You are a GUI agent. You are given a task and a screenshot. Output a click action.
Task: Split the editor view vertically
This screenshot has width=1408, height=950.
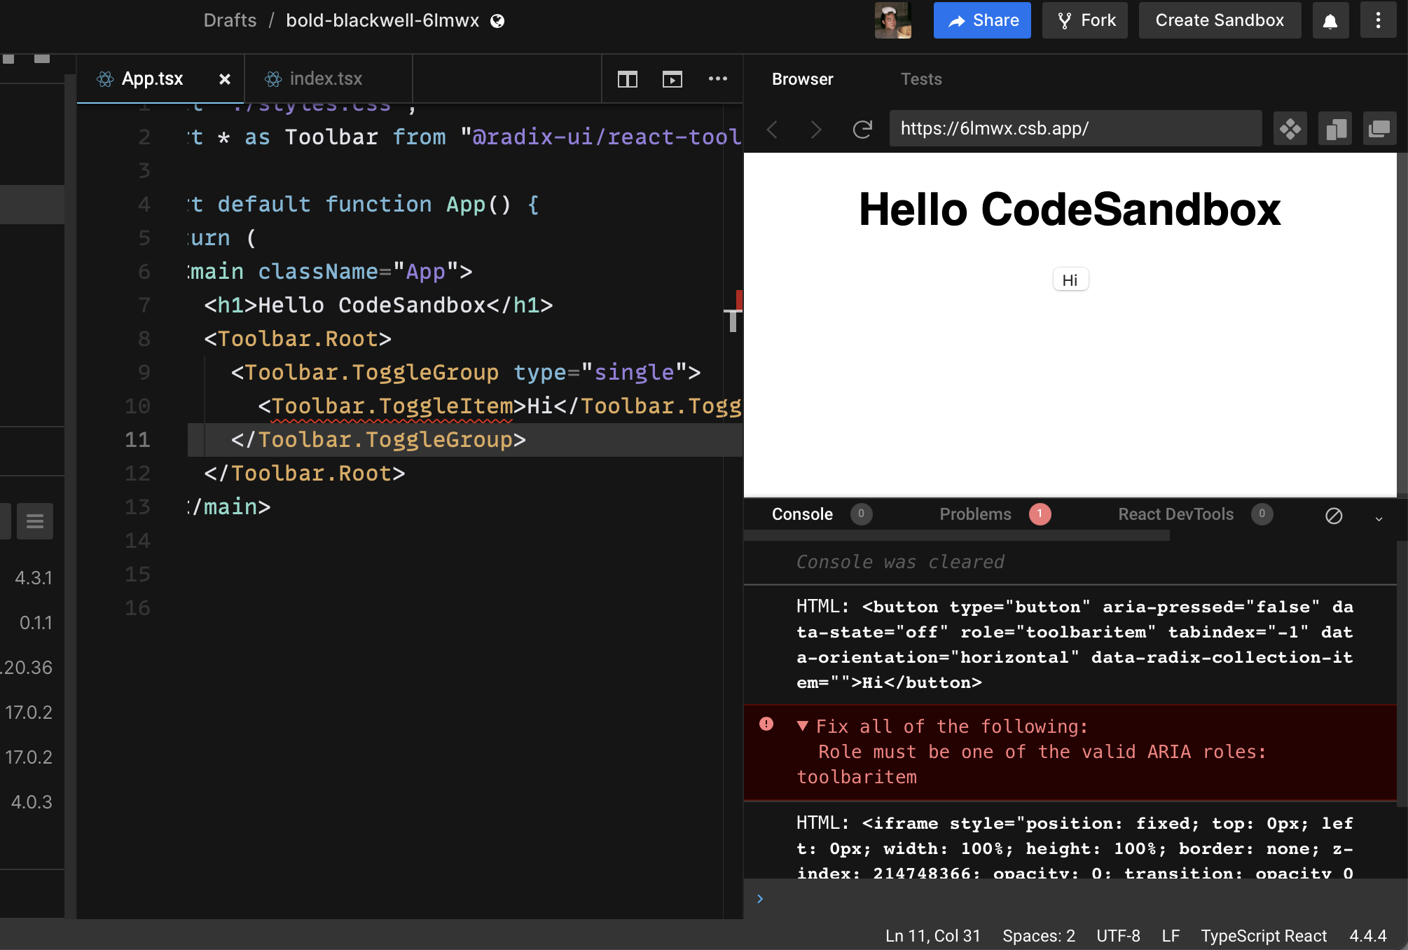pos(627,79)
